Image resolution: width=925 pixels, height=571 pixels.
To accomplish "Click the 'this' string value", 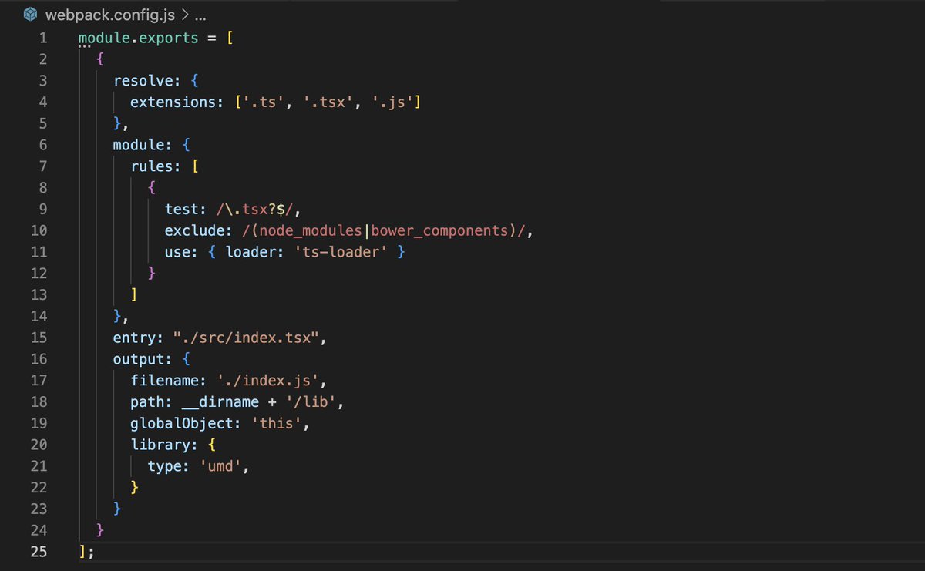I will pyautogui.click(x=275, y=423).
